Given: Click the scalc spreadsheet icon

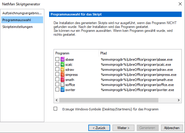Looking at the screenshot, I should click(63, 64).
